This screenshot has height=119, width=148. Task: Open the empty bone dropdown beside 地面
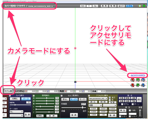coord(110,105)
